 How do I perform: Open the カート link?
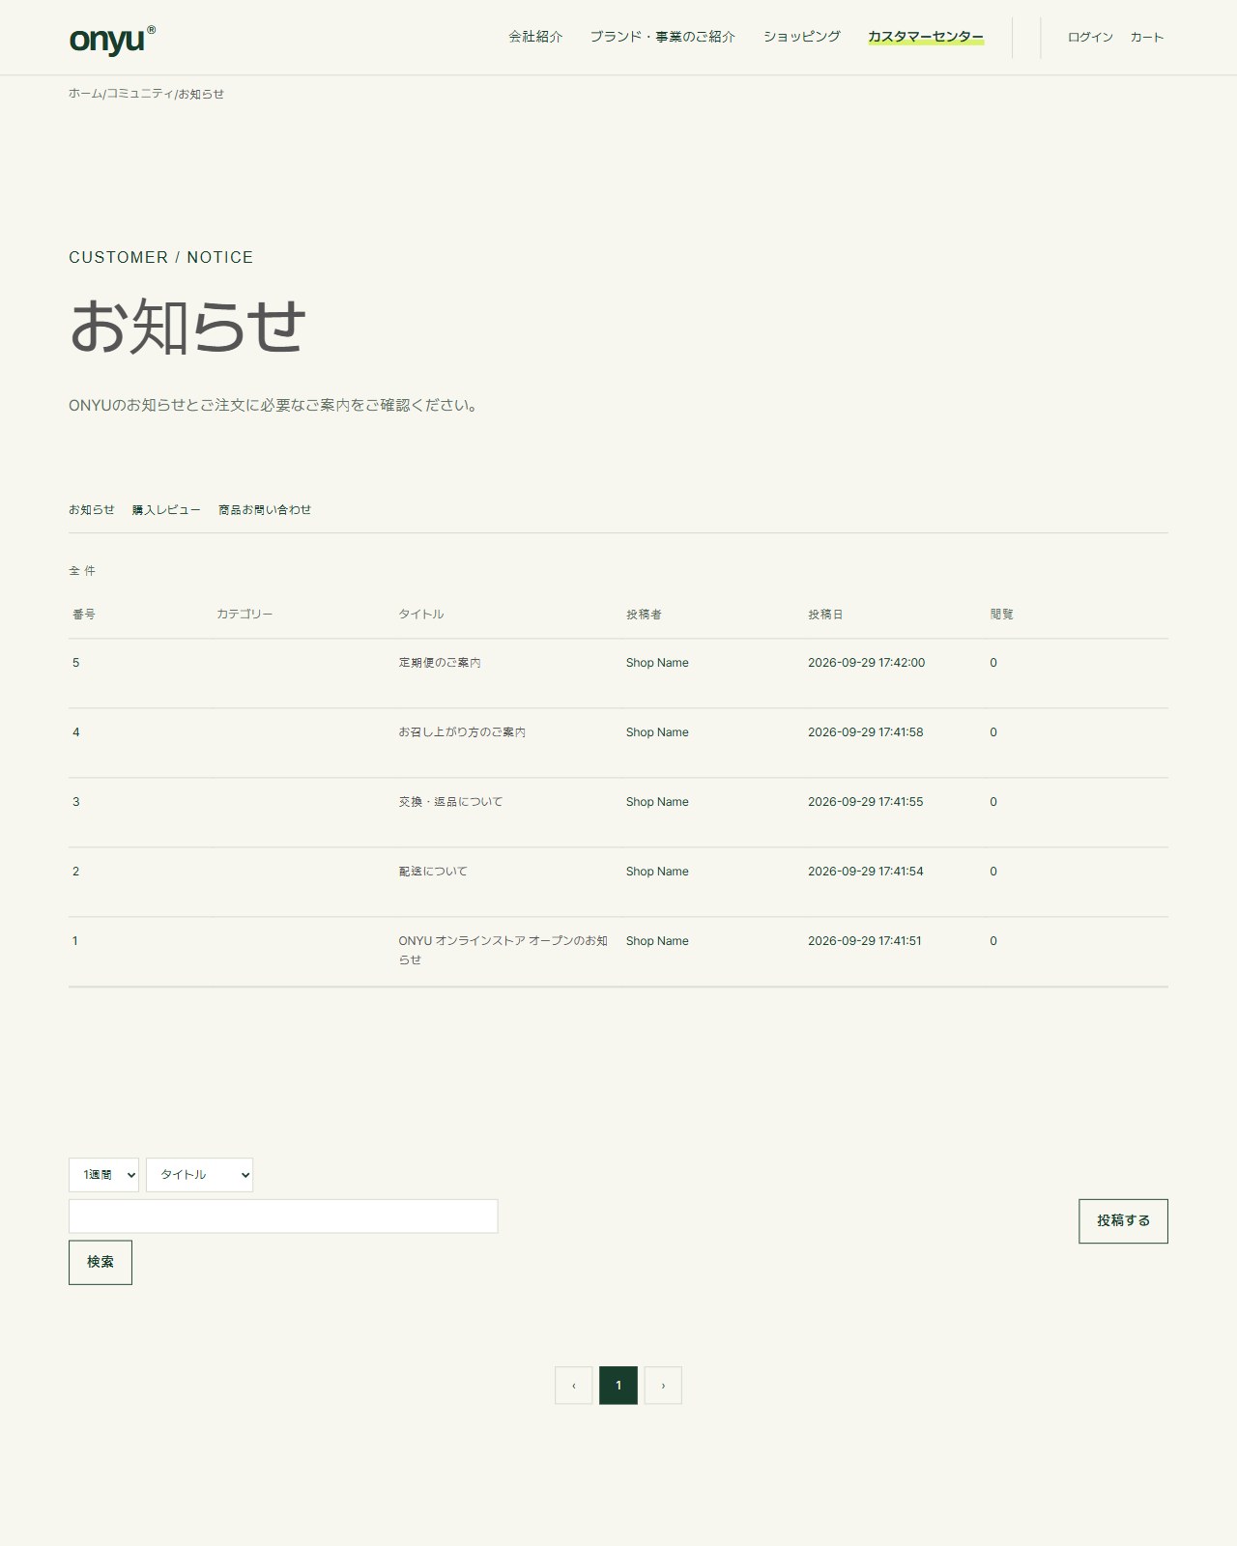(1147, 37)
